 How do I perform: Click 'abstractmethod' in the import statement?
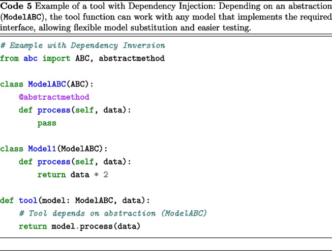132,59
